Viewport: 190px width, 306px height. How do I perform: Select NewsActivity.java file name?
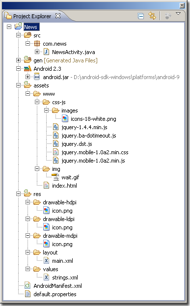pyautogui.click(x=74, y=52)
